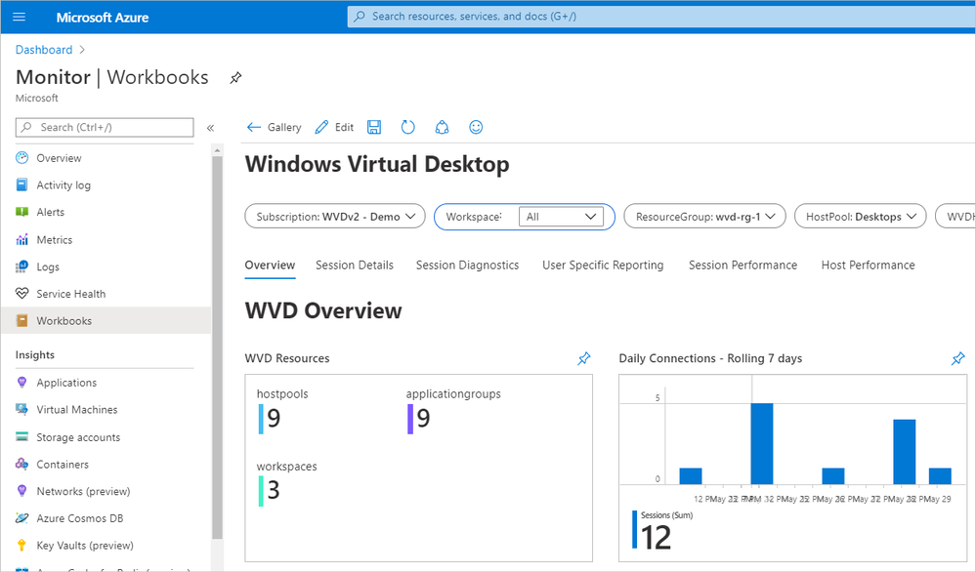Click the Key Vaults key icon
This screenshot has width=976, height=572.
coord(21,546)
